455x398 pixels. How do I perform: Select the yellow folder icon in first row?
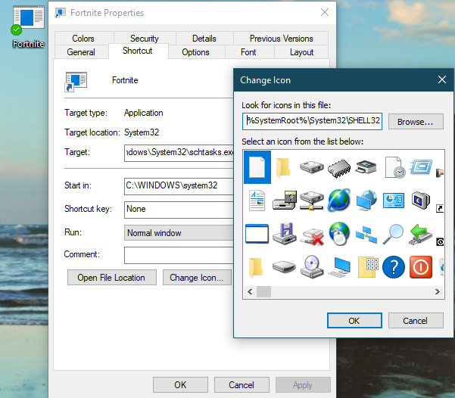click(x=283, y=167)
